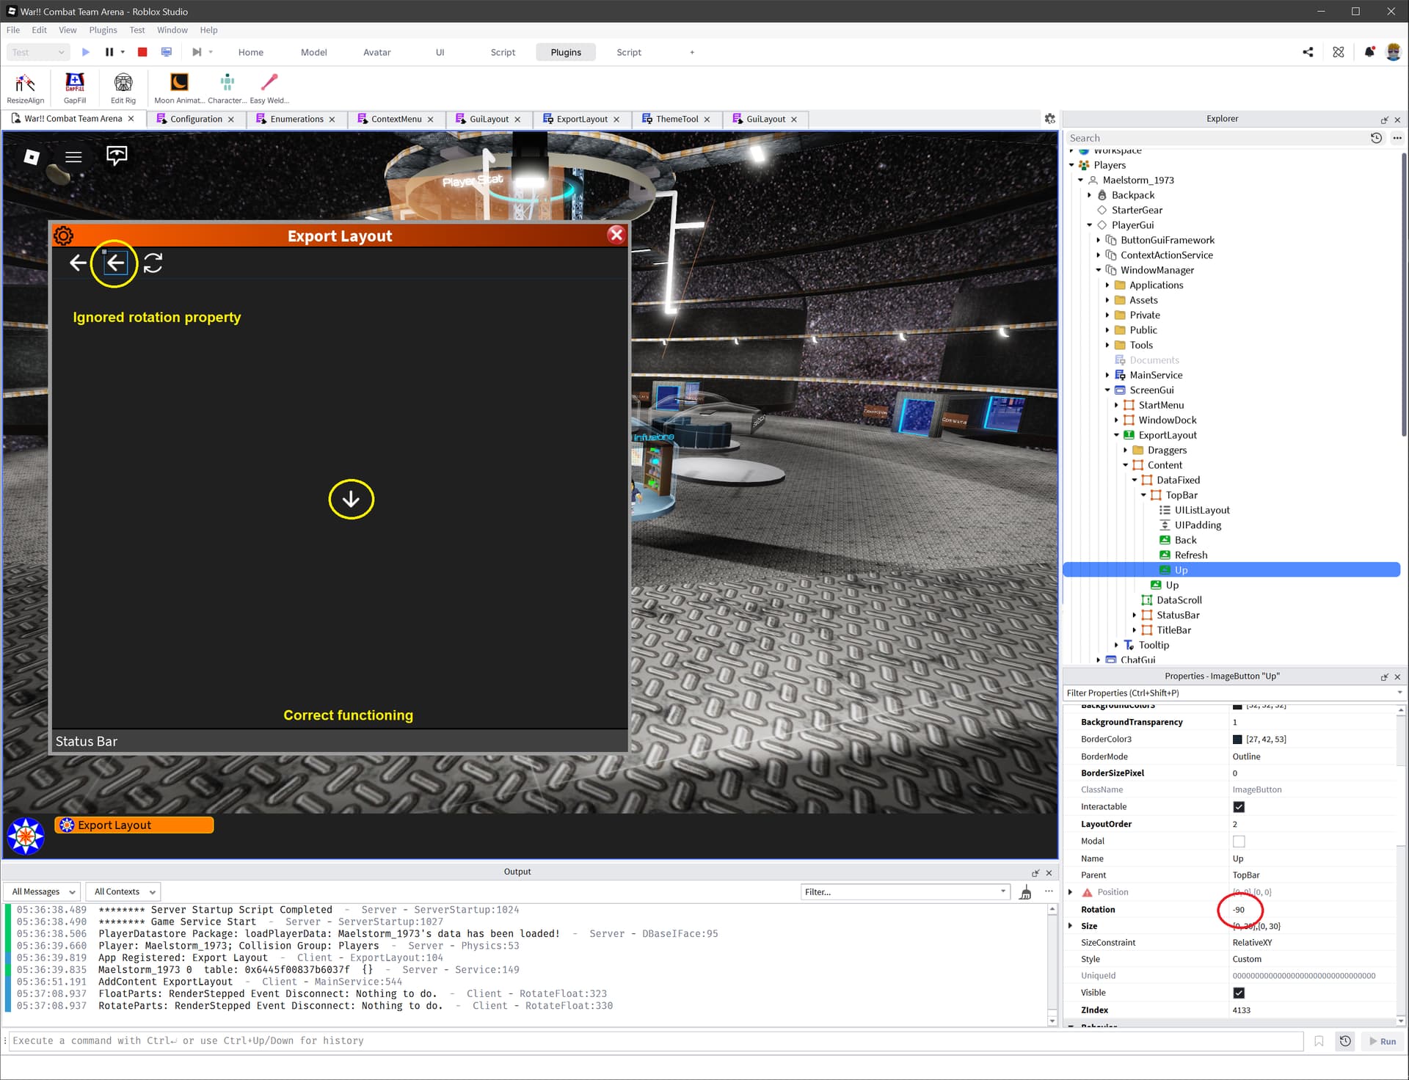The height and width of the screenshot is (1080, 1409).
Task: Expand the Applications folder in Explorer
Action: tap(1107, 285)
